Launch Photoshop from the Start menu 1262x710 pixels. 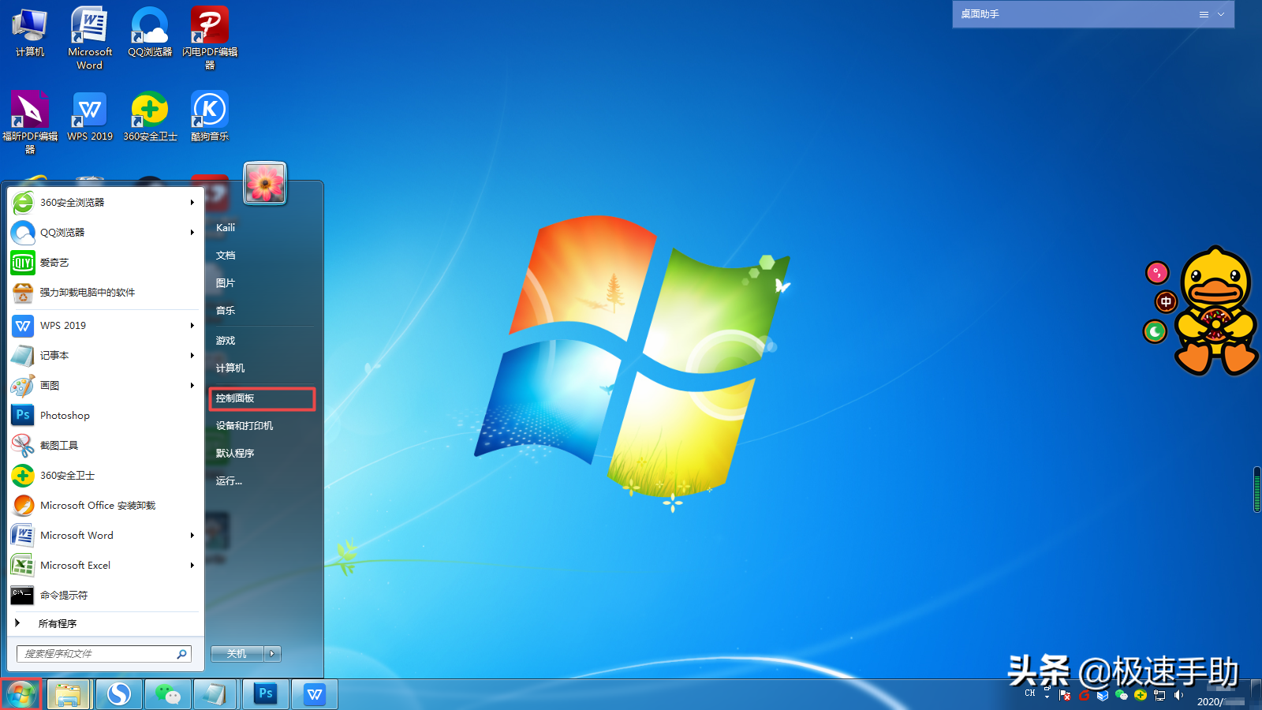[x=65, y=416]
